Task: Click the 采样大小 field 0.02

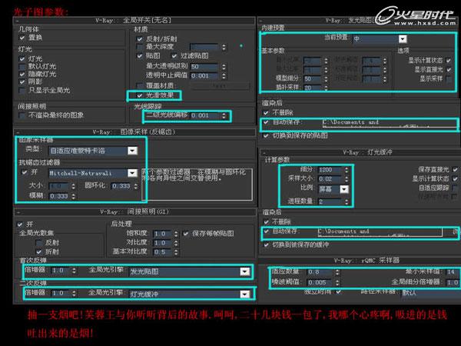Action: (331, 179)
